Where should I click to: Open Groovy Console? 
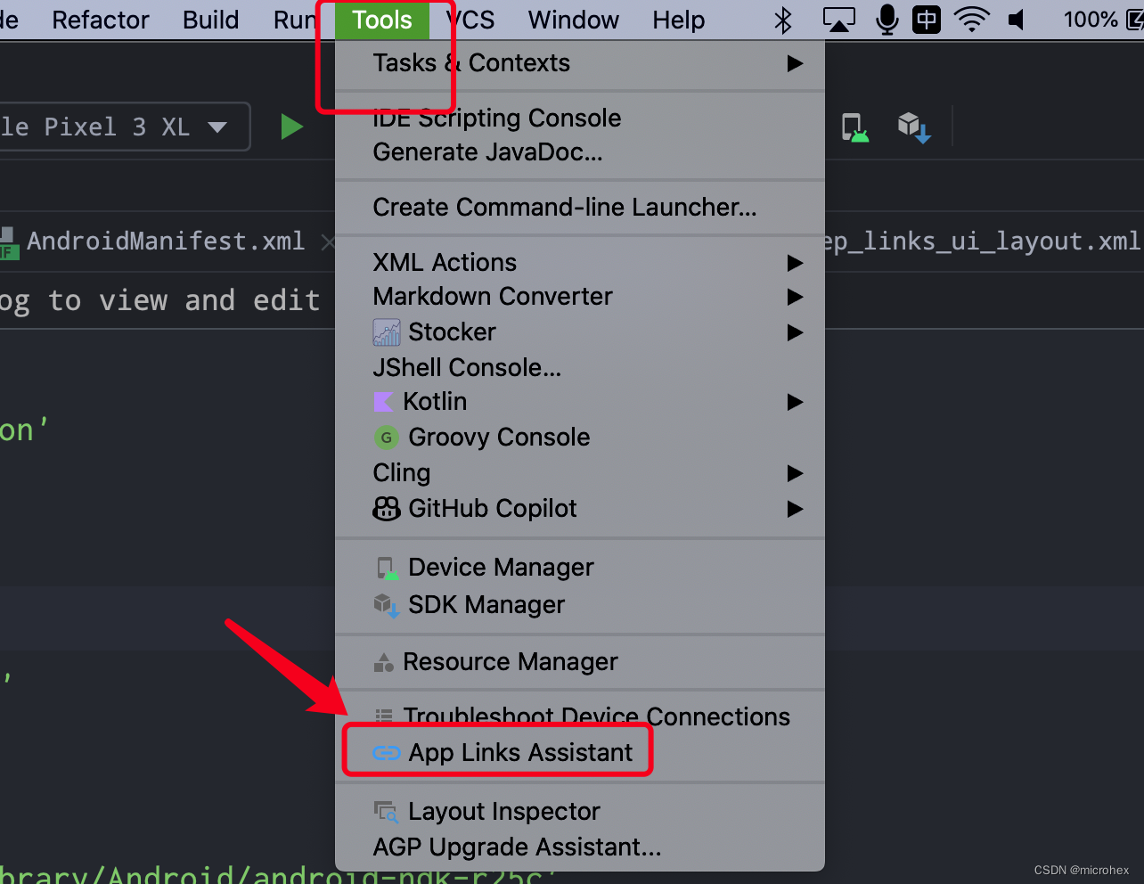pyautogui.click(x=580, y=438)
